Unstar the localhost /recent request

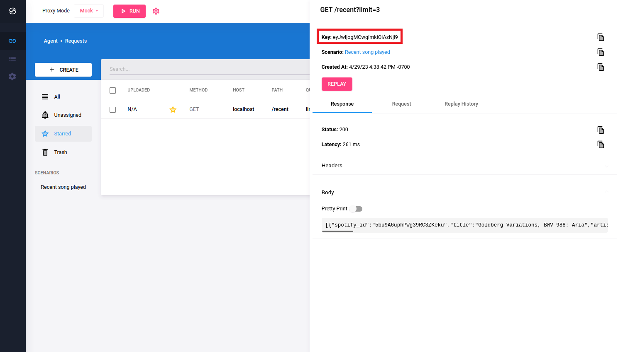[x=173, y=110]
